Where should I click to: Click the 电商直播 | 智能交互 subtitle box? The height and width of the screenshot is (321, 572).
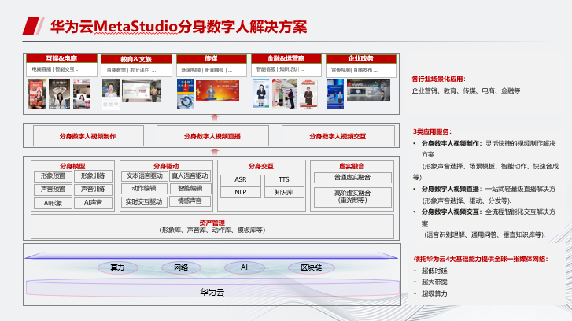click(61, 69)
